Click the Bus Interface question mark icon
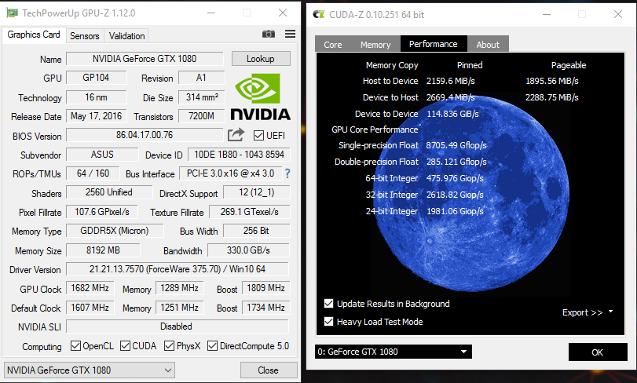 pyautogui.click(x=287, y=173)
